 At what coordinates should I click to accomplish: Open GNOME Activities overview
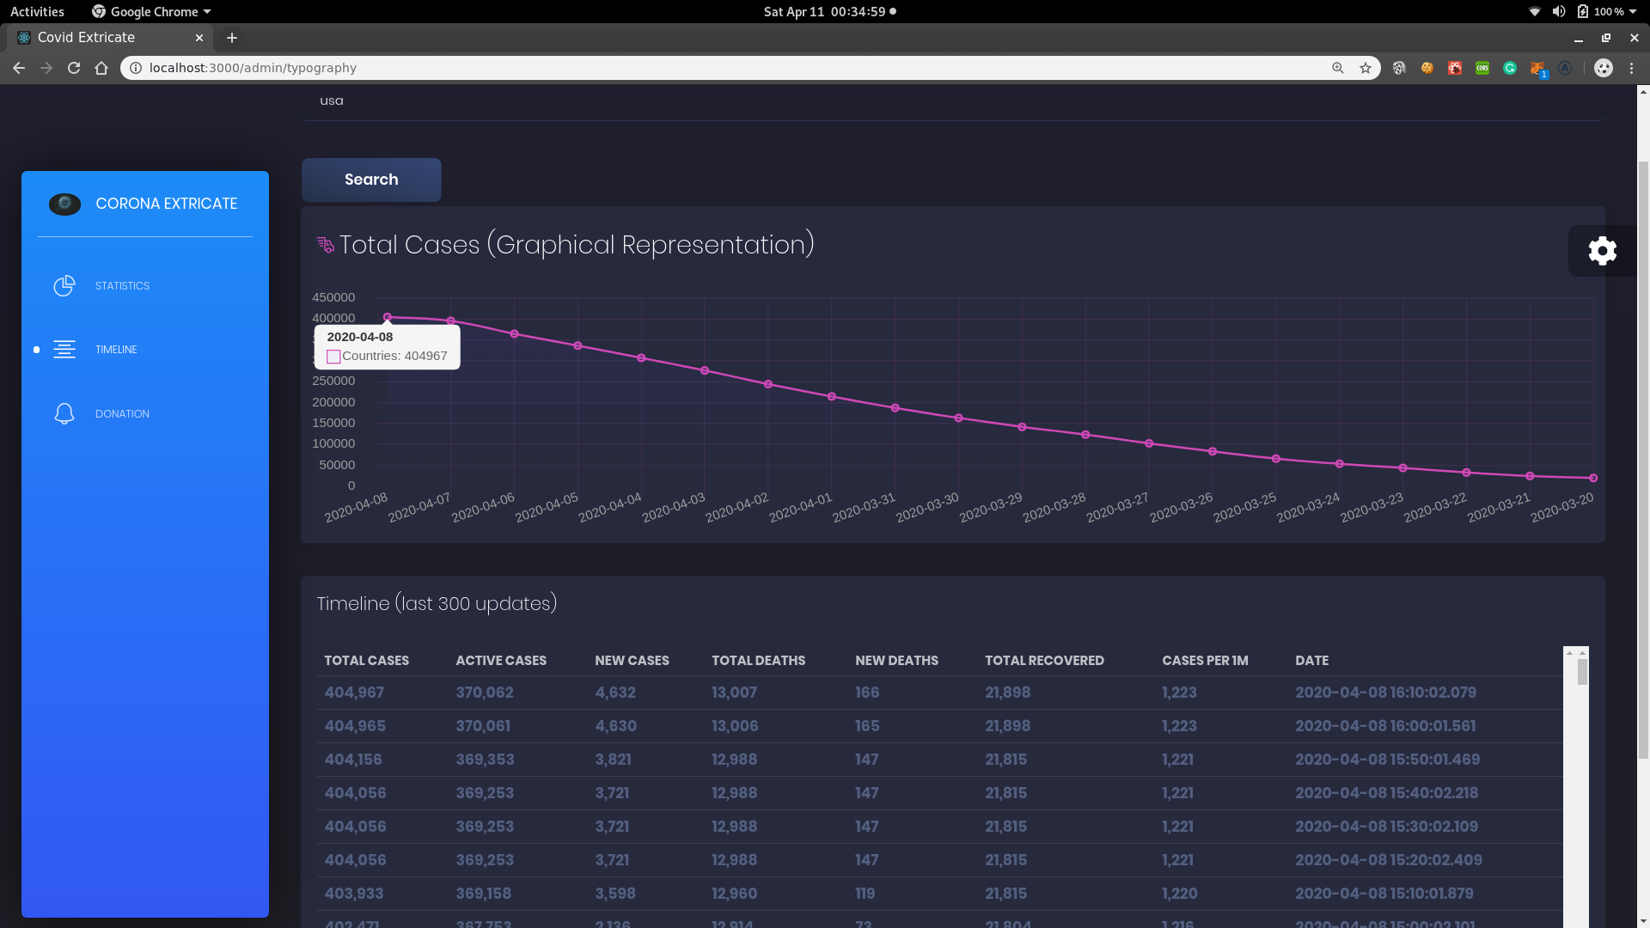(x=37, y=11)
